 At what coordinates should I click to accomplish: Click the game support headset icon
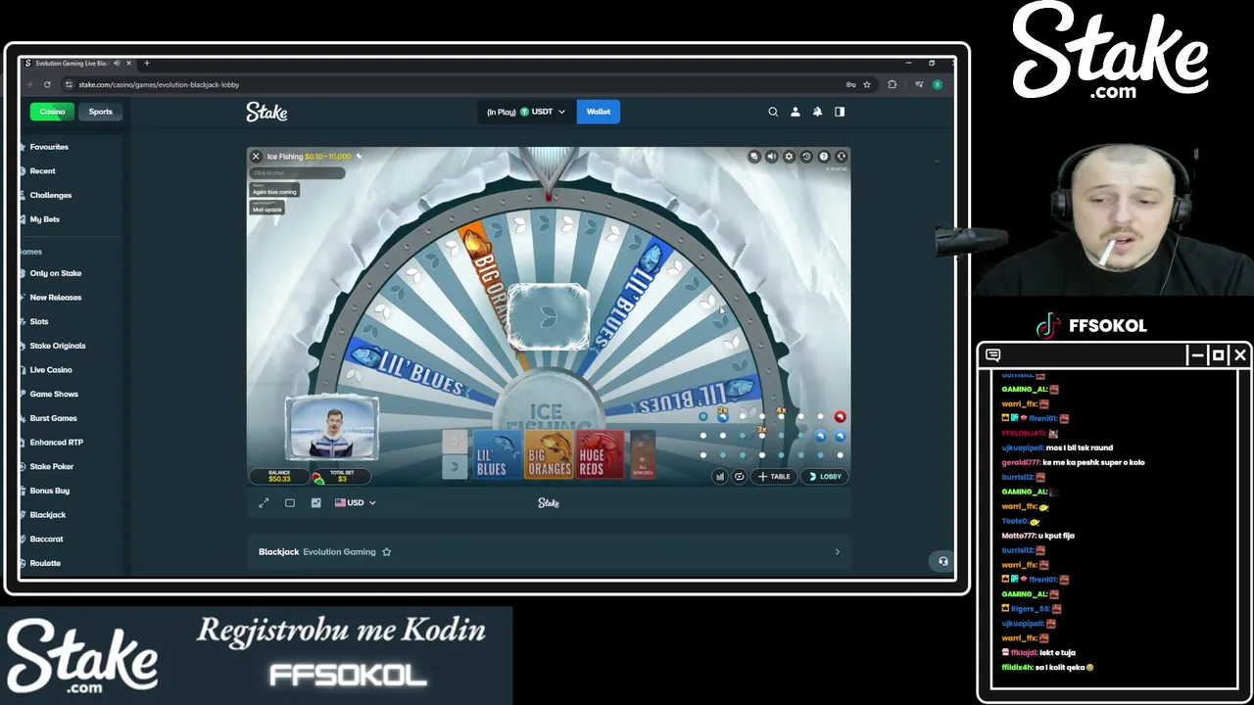coord(842,157)
